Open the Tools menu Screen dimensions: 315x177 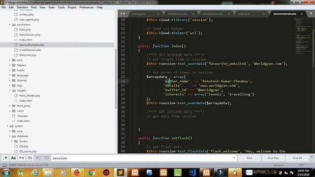[61, 7]
